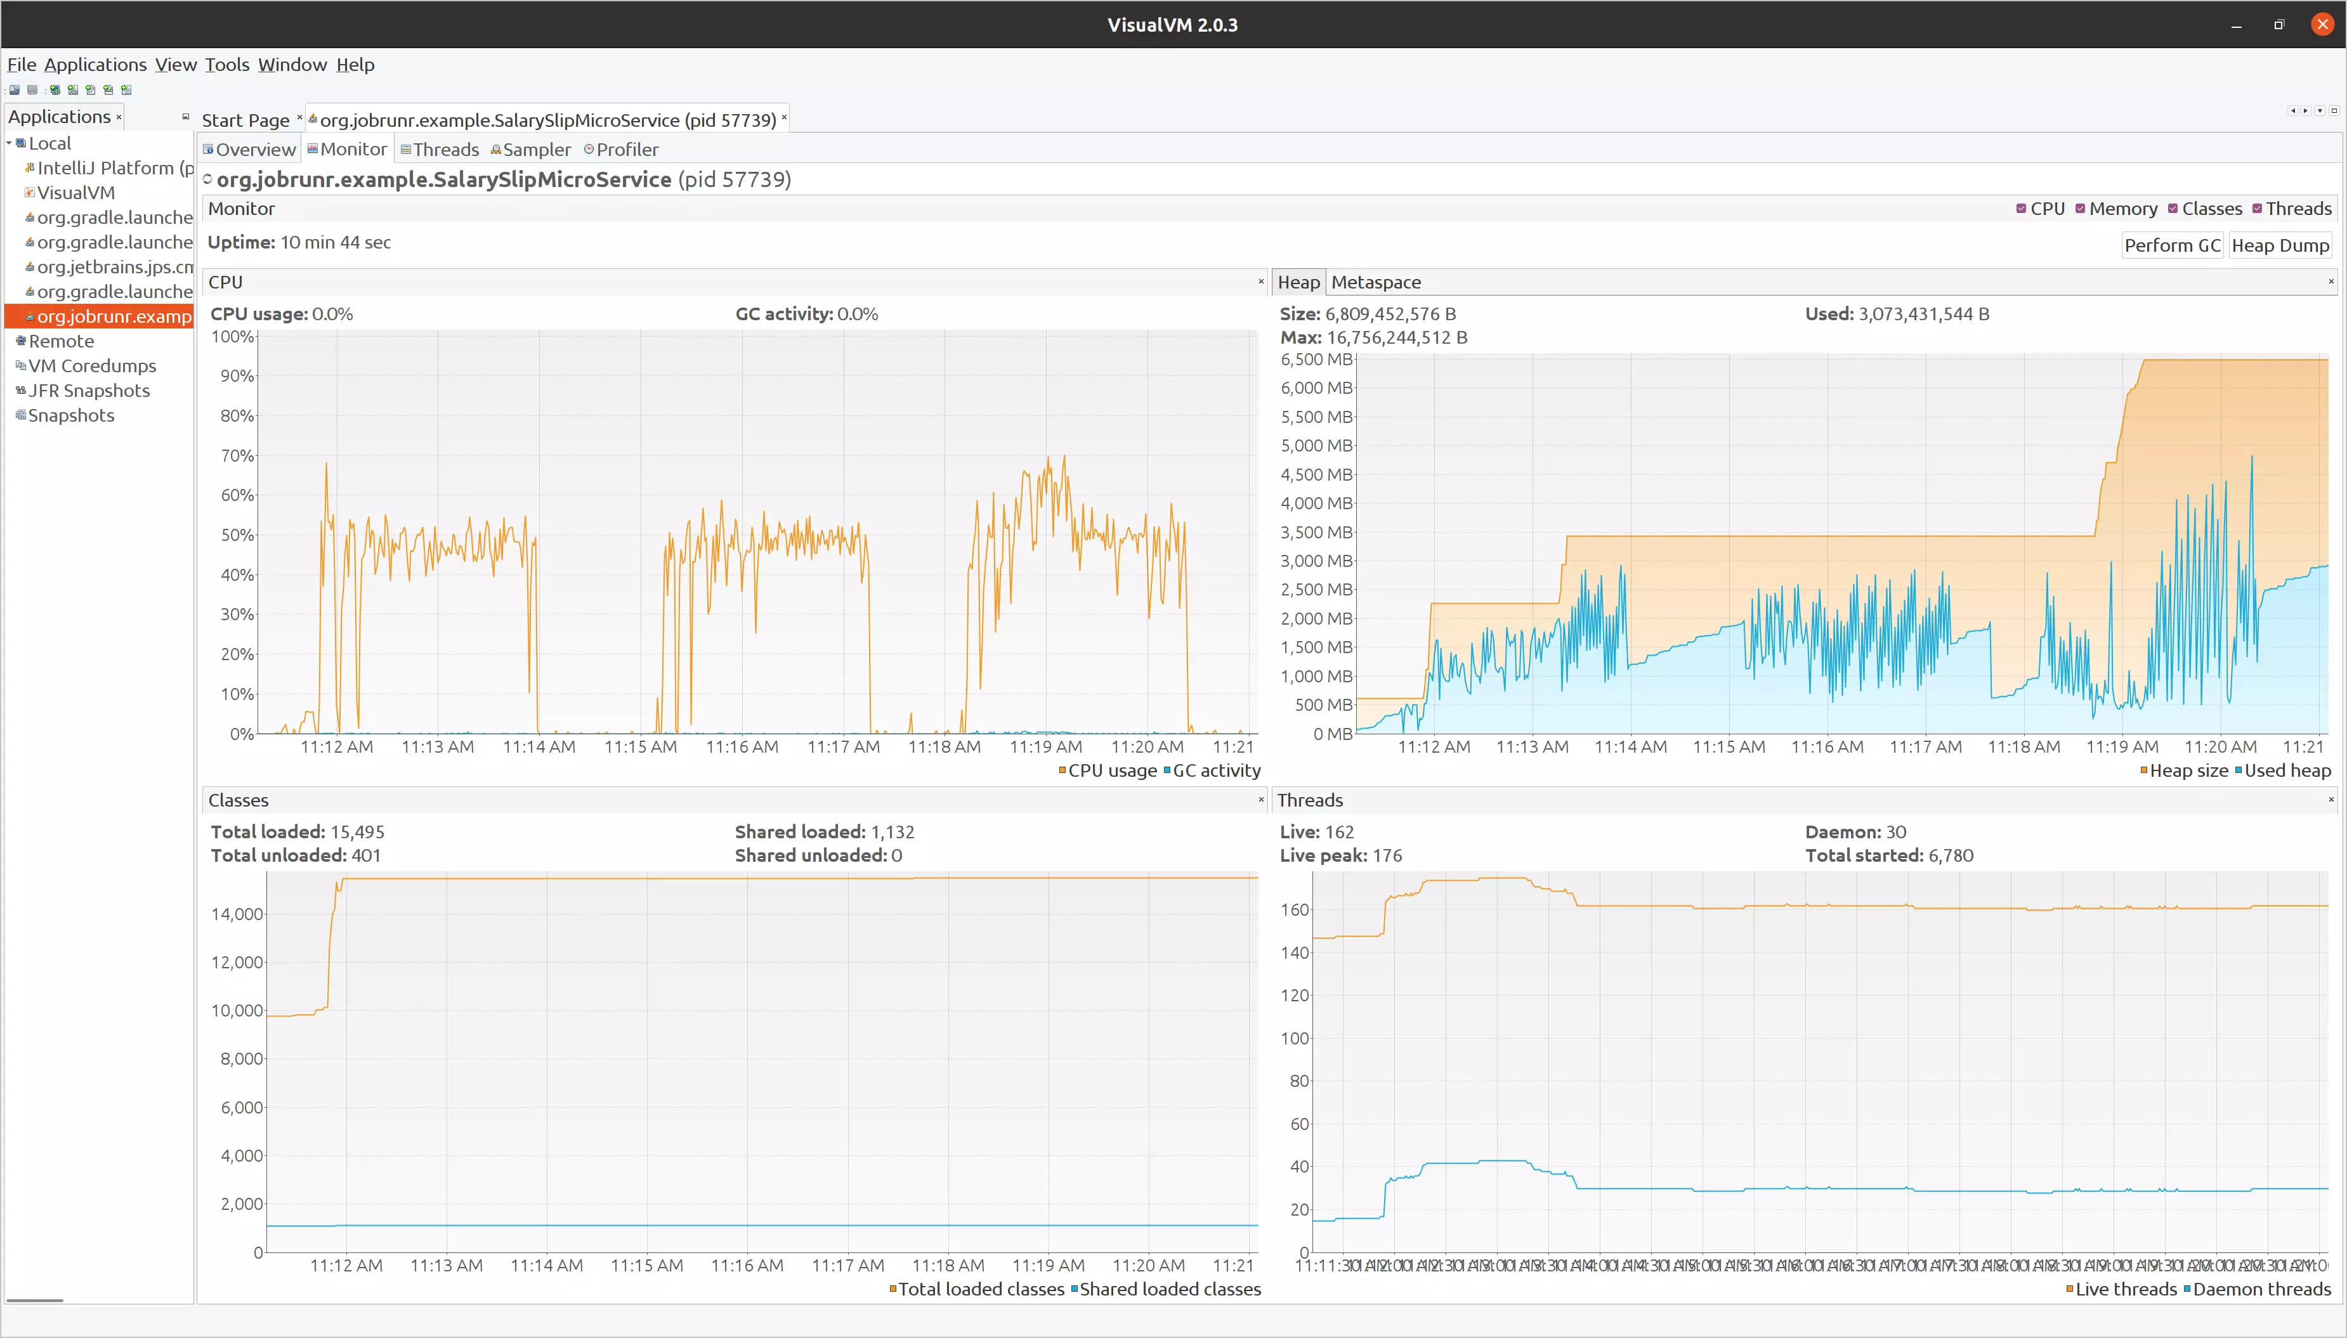Uncheck the CPU monitor checkbox
The height and width of the screenshot is (1338, 2347).
[2021, 209]
